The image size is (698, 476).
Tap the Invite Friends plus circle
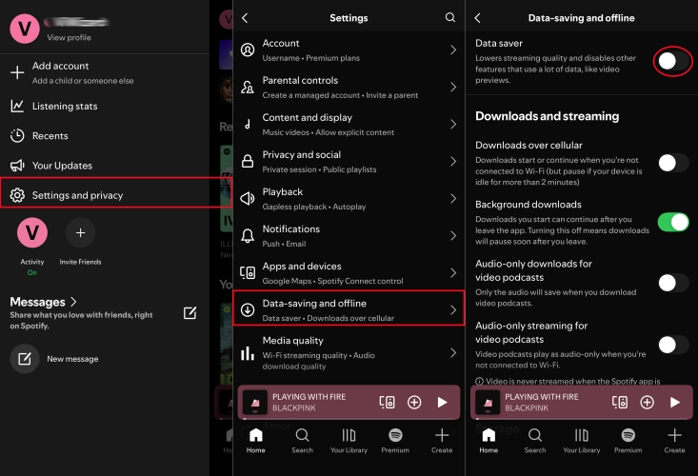81,232
